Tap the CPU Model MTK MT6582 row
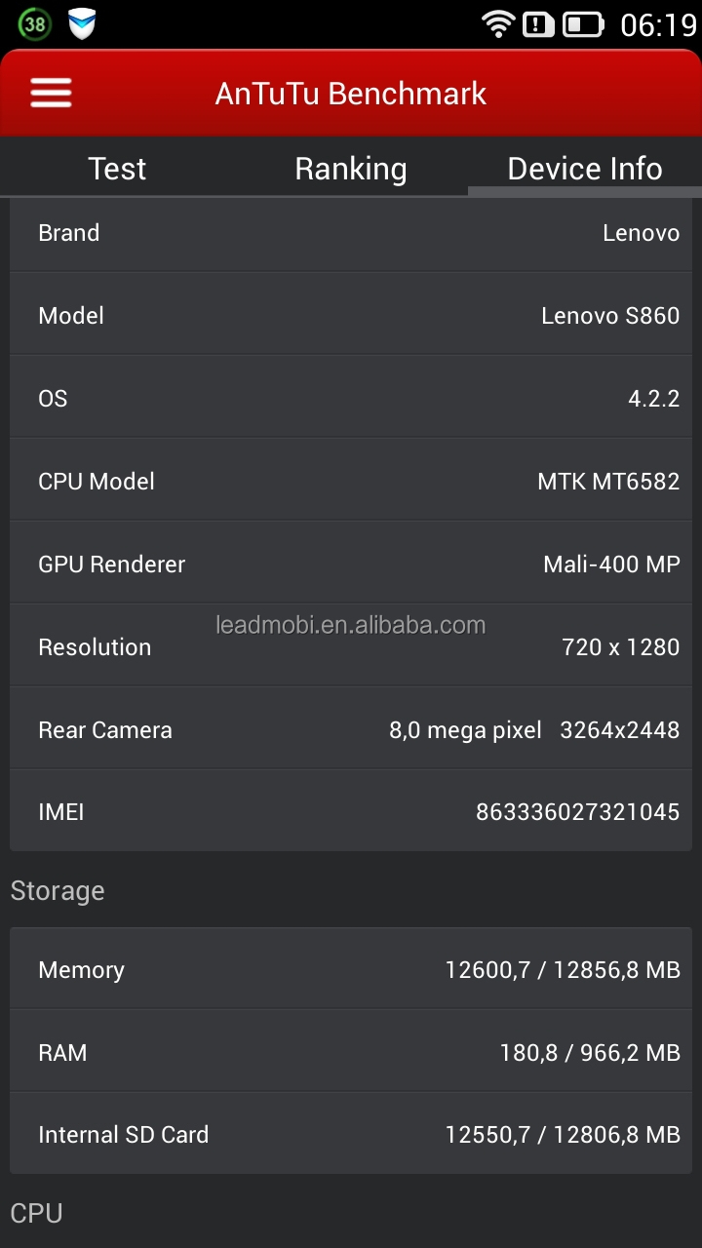702x1248 pixels. [351, 481]
